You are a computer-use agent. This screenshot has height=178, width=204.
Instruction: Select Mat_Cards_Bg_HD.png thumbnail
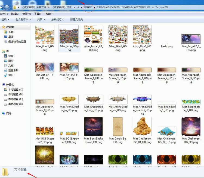pos(118,127)
